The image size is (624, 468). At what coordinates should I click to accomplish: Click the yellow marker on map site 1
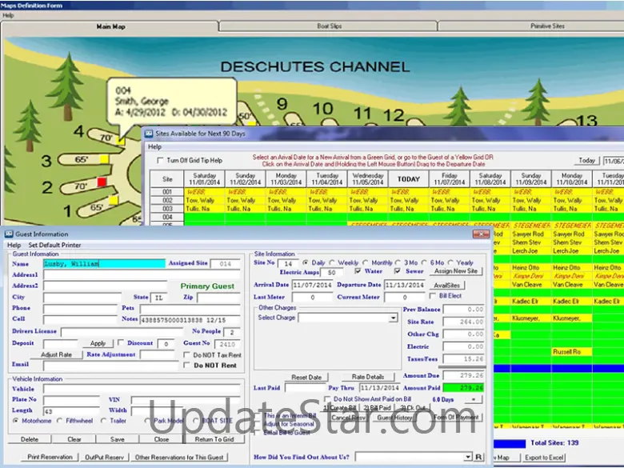pyautogui.click(x=114, y=200)
